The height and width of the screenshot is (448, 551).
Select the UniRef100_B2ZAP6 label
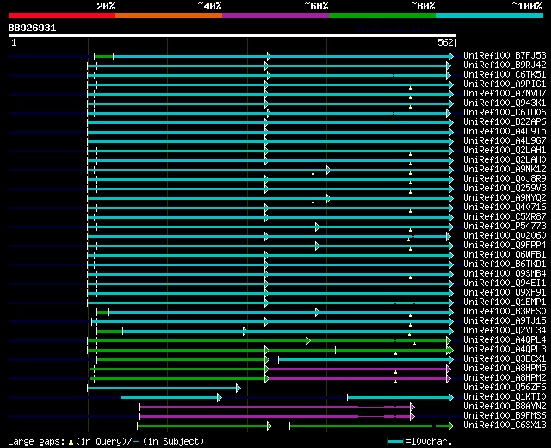tap(505, 122)
